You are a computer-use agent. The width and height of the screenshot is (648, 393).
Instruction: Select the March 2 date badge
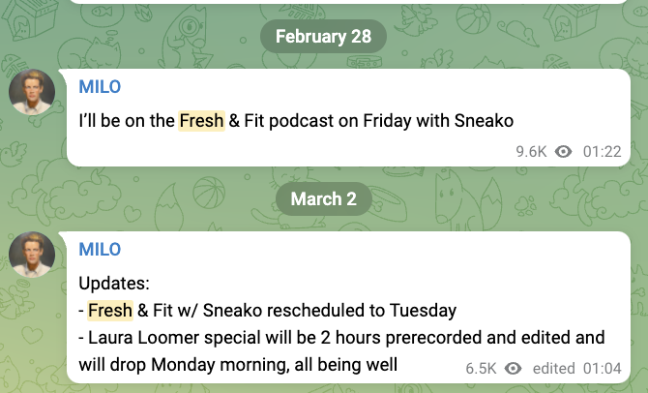(x=323, y=198)
